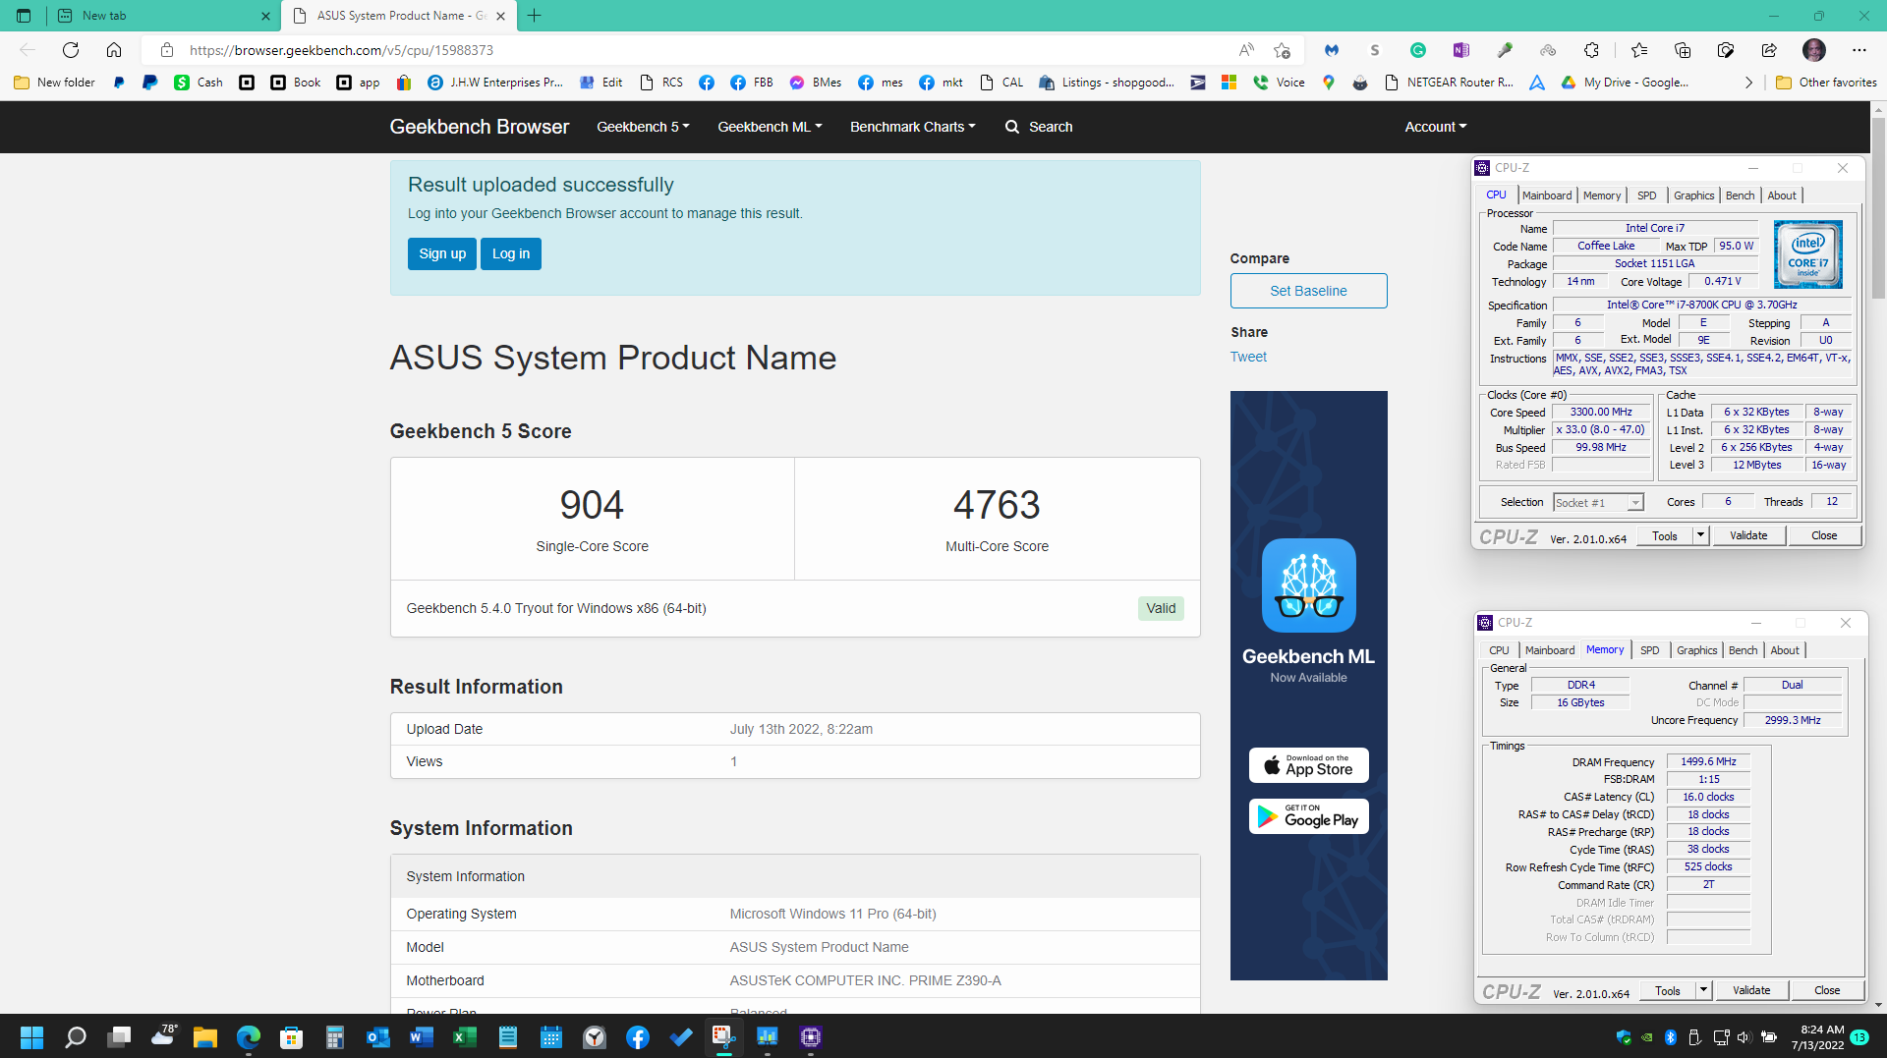Switch to SPD tab in lower CPU-Z

(1650, 650)
